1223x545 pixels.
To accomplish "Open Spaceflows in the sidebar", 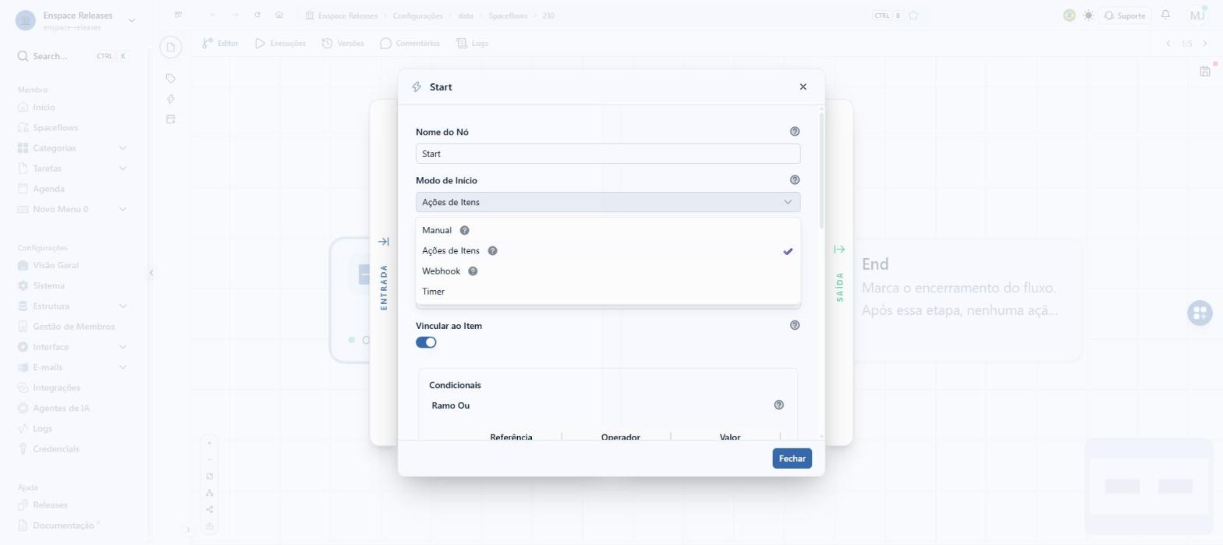I will [55, 128].
